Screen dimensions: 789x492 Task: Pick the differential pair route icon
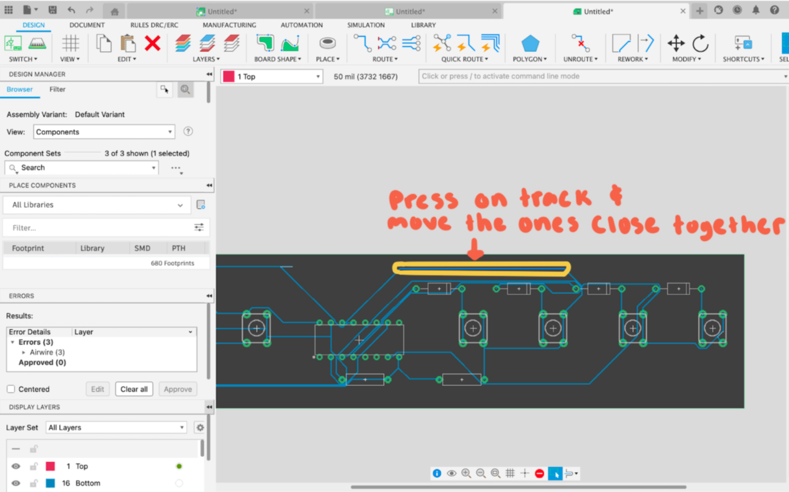point(411,43)
